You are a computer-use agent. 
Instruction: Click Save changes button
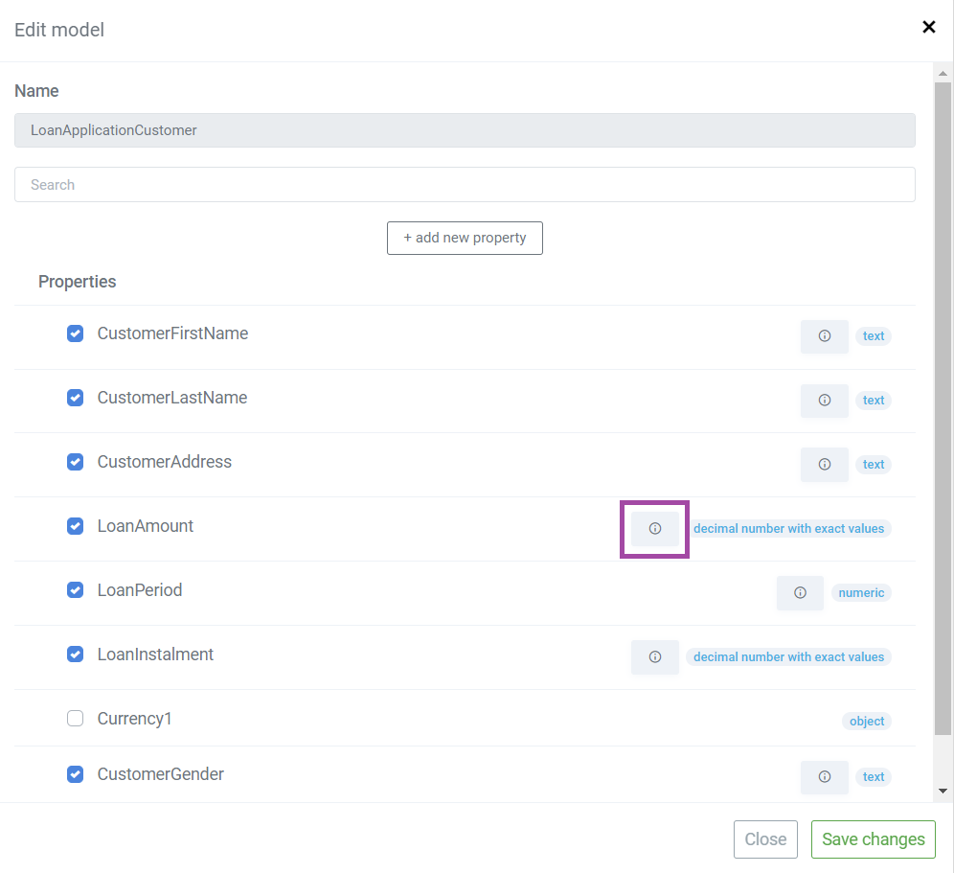click(x=874, y=839)
